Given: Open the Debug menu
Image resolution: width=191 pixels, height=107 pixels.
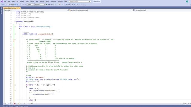Looking at the screenshot, I should (32, 1).
